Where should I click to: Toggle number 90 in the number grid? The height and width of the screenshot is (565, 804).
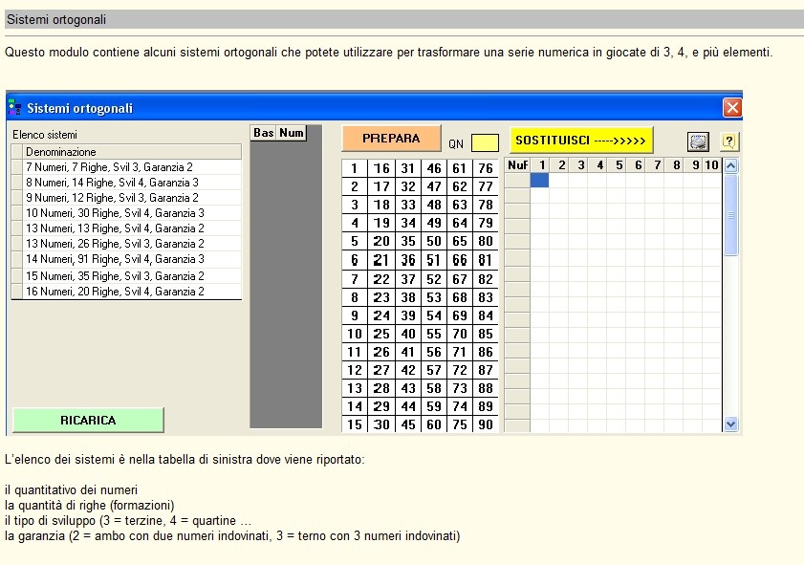(x=486, y=424)
